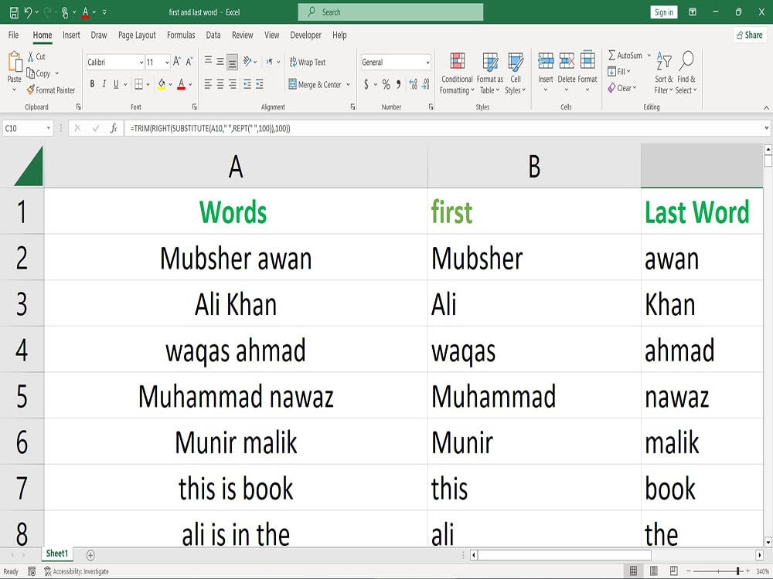This screenshot has width=773, height=579.
Task: Click Decrease Decimal icon
Action: point(426,85)
